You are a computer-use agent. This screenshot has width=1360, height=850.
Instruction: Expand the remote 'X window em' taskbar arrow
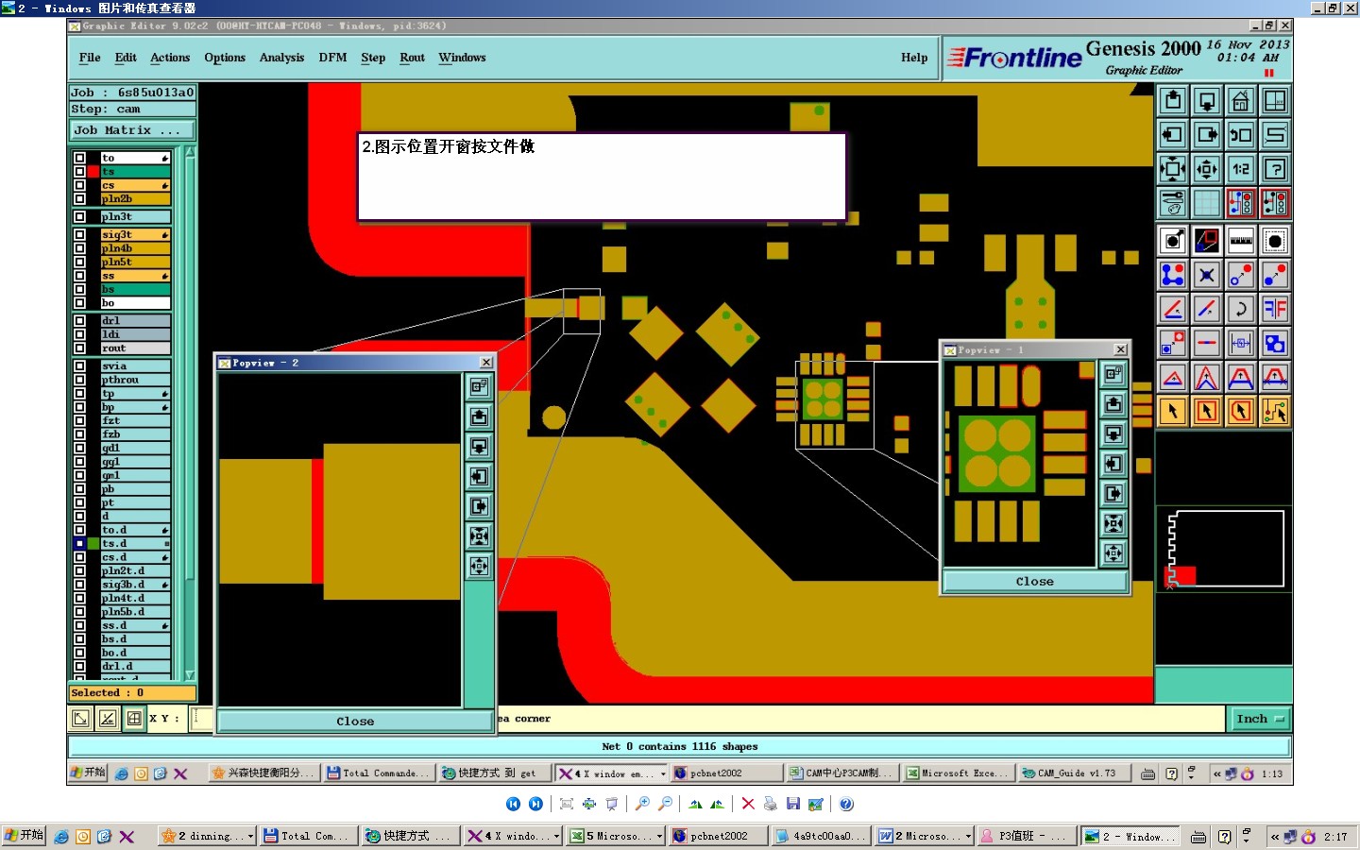coord(663,773)
